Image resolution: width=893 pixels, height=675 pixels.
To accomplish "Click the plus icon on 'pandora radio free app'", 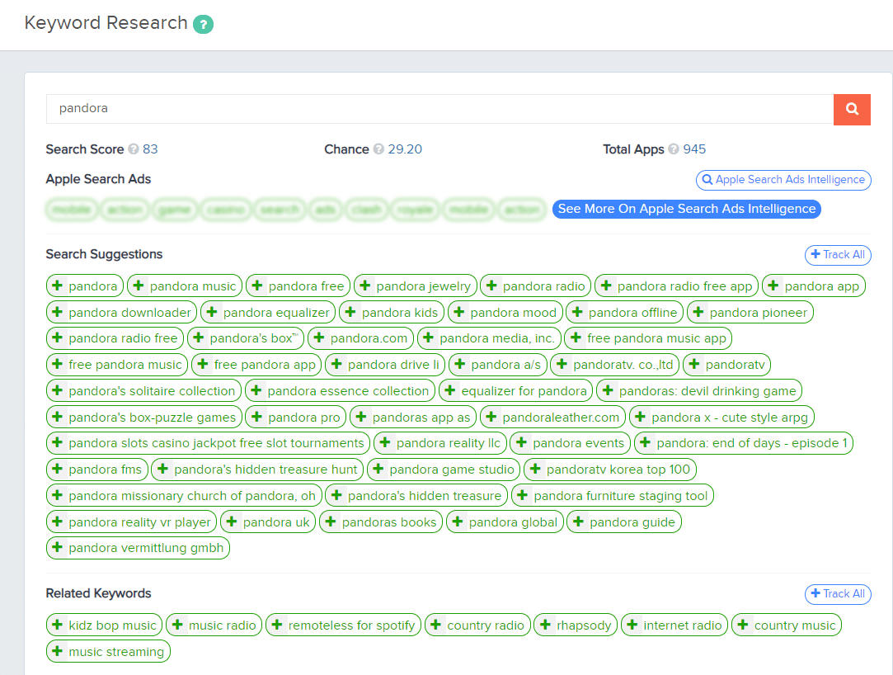I will (607, 285).
